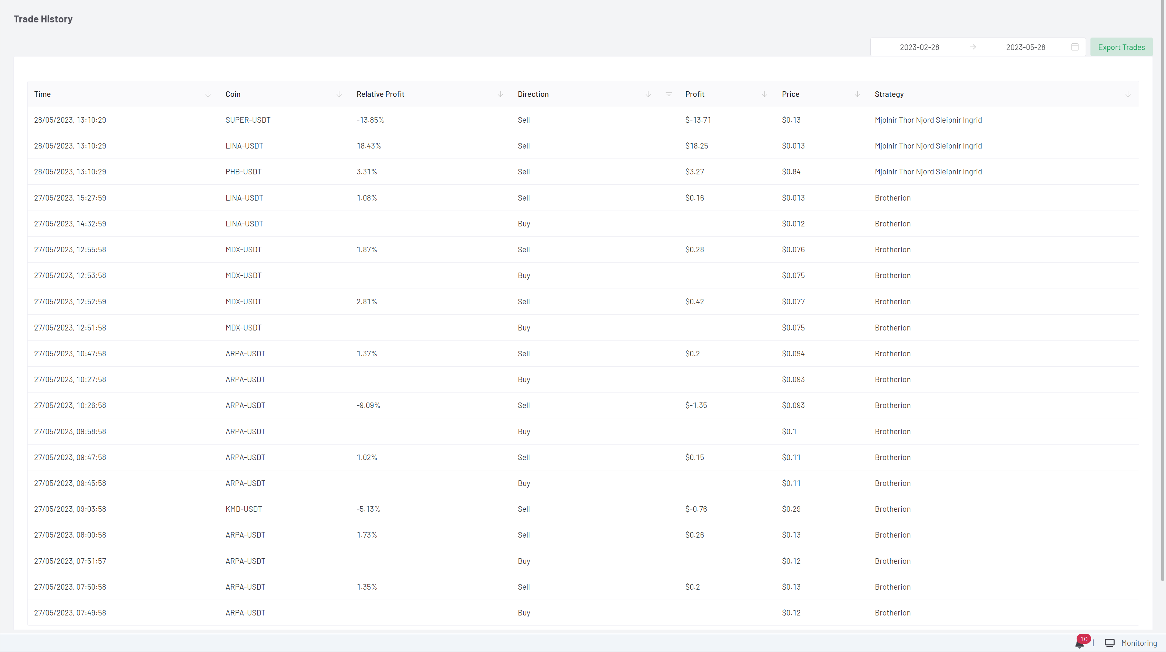
Task: Click the Strategy column header
Action: coord(889,94)
